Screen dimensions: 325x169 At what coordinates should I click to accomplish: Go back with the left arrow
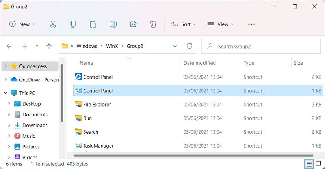click(9, 46)
